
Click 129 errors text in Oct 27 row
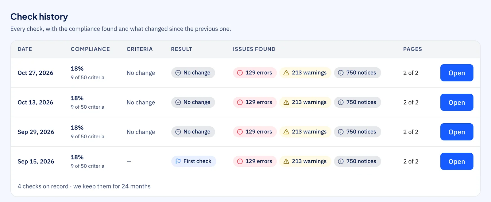tap(259, 73)
